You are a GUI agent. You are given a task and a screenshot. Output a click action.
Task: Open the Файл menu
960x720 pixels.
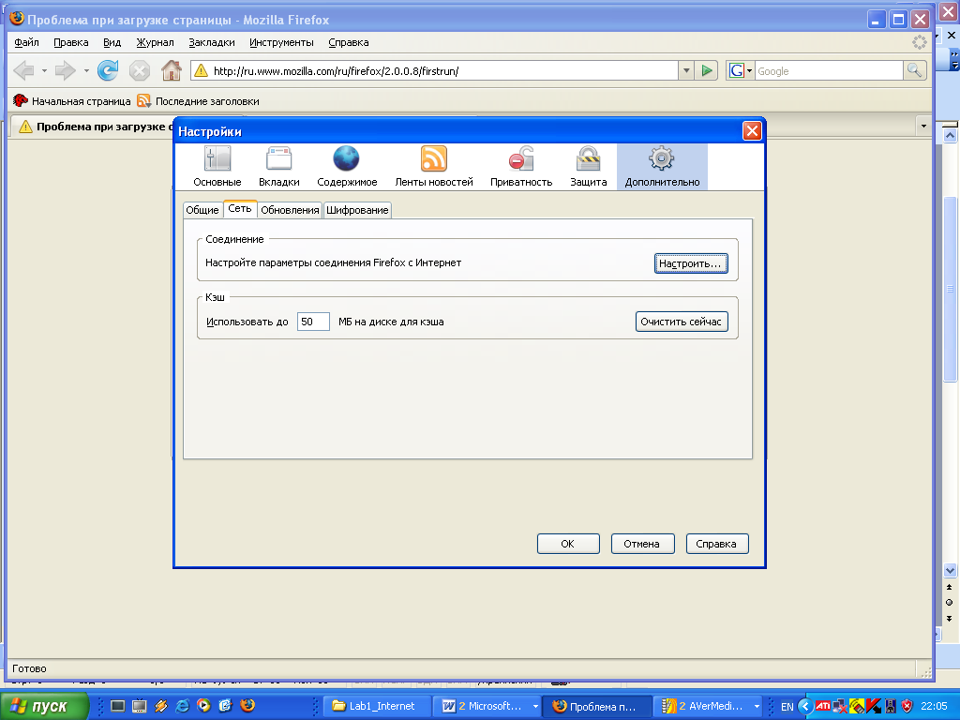click(26, 42)
